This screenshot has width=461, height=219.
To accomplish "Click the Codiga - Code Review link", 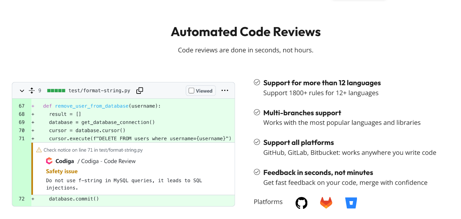I will coord(108,161).
